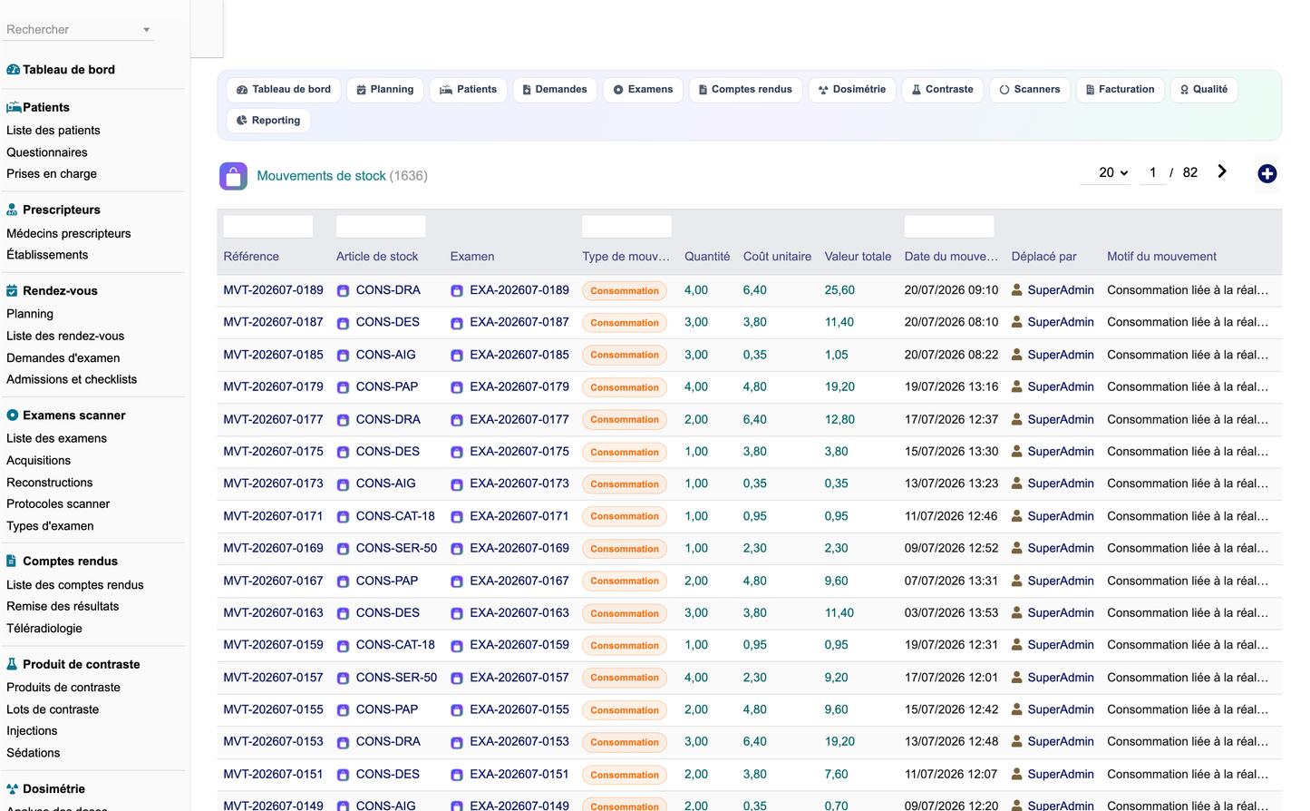Click the add new stock movement plus icon

pyautogui.click(x=1266, y=173)
